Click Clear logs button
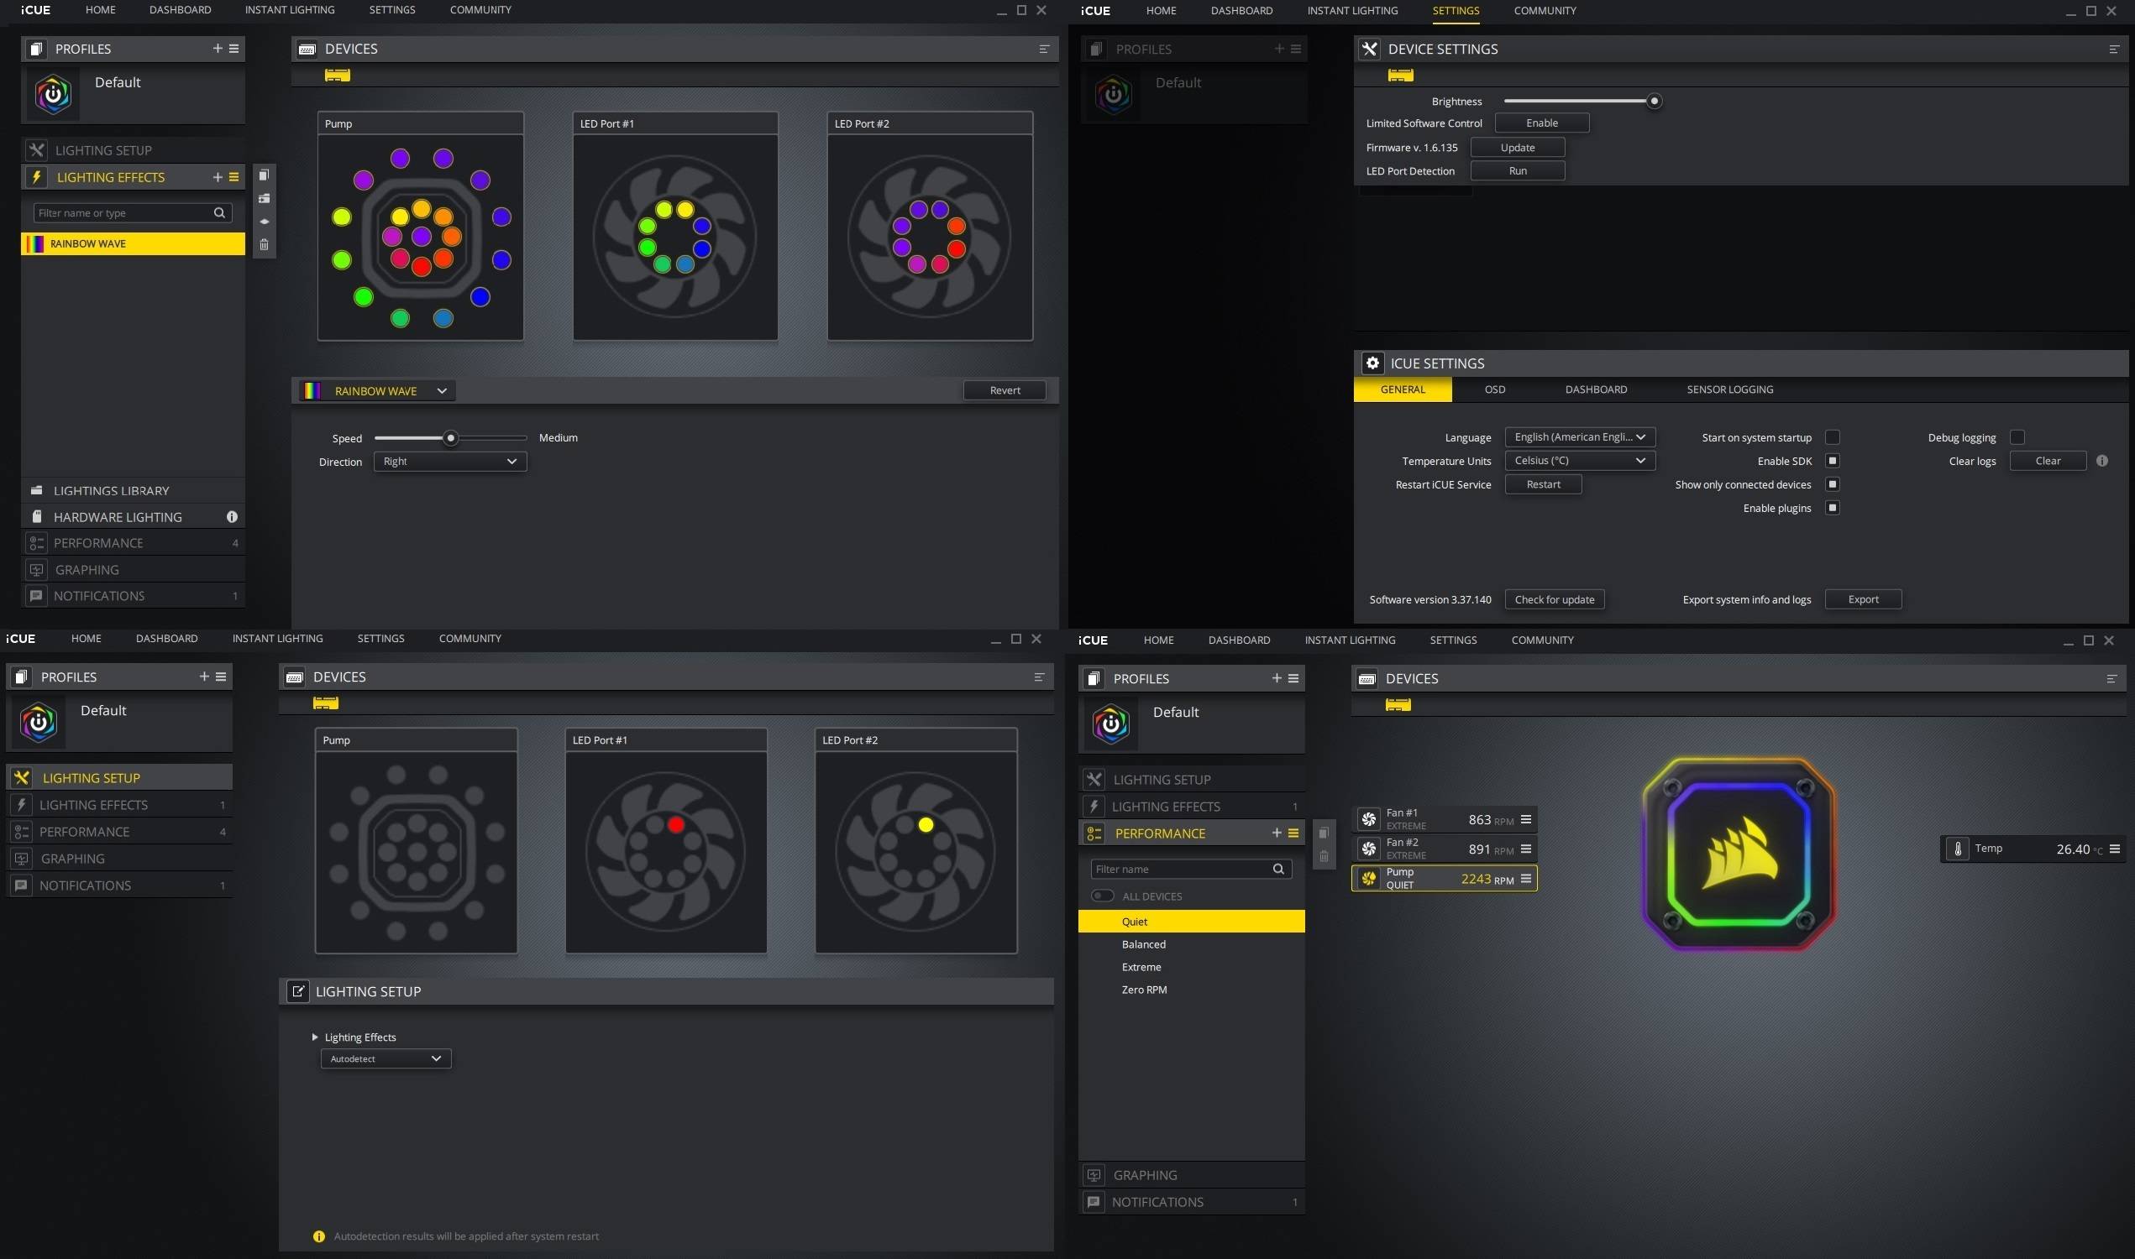Image resolution: width=2135 pixels, height=1259 pixels. coord(2048,461)
